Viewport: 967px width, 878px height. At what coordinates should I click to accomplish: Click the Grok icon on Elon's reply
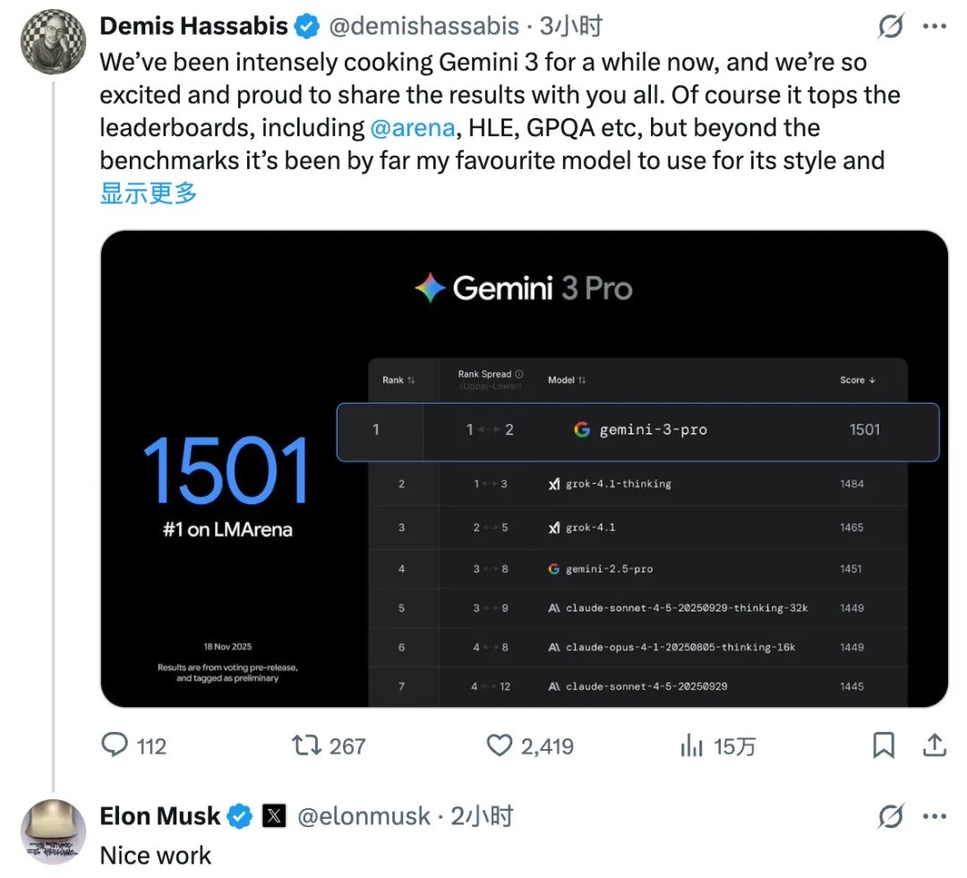[x=890, y=816]
